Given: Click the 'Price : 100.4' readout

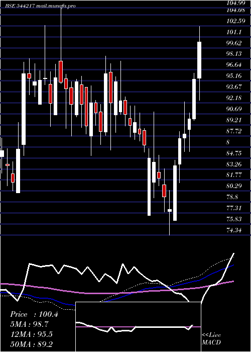Looking at the screenshot, I should (34, 314).
